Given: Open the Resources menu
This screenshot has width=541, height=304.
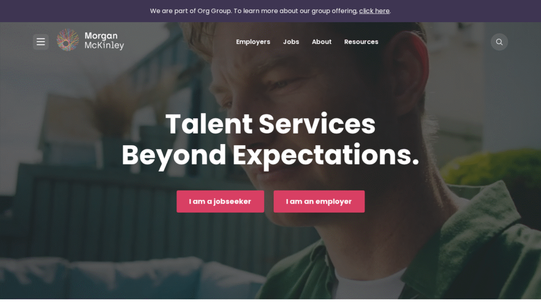Looking at the screenshot, I should (361, 42).
